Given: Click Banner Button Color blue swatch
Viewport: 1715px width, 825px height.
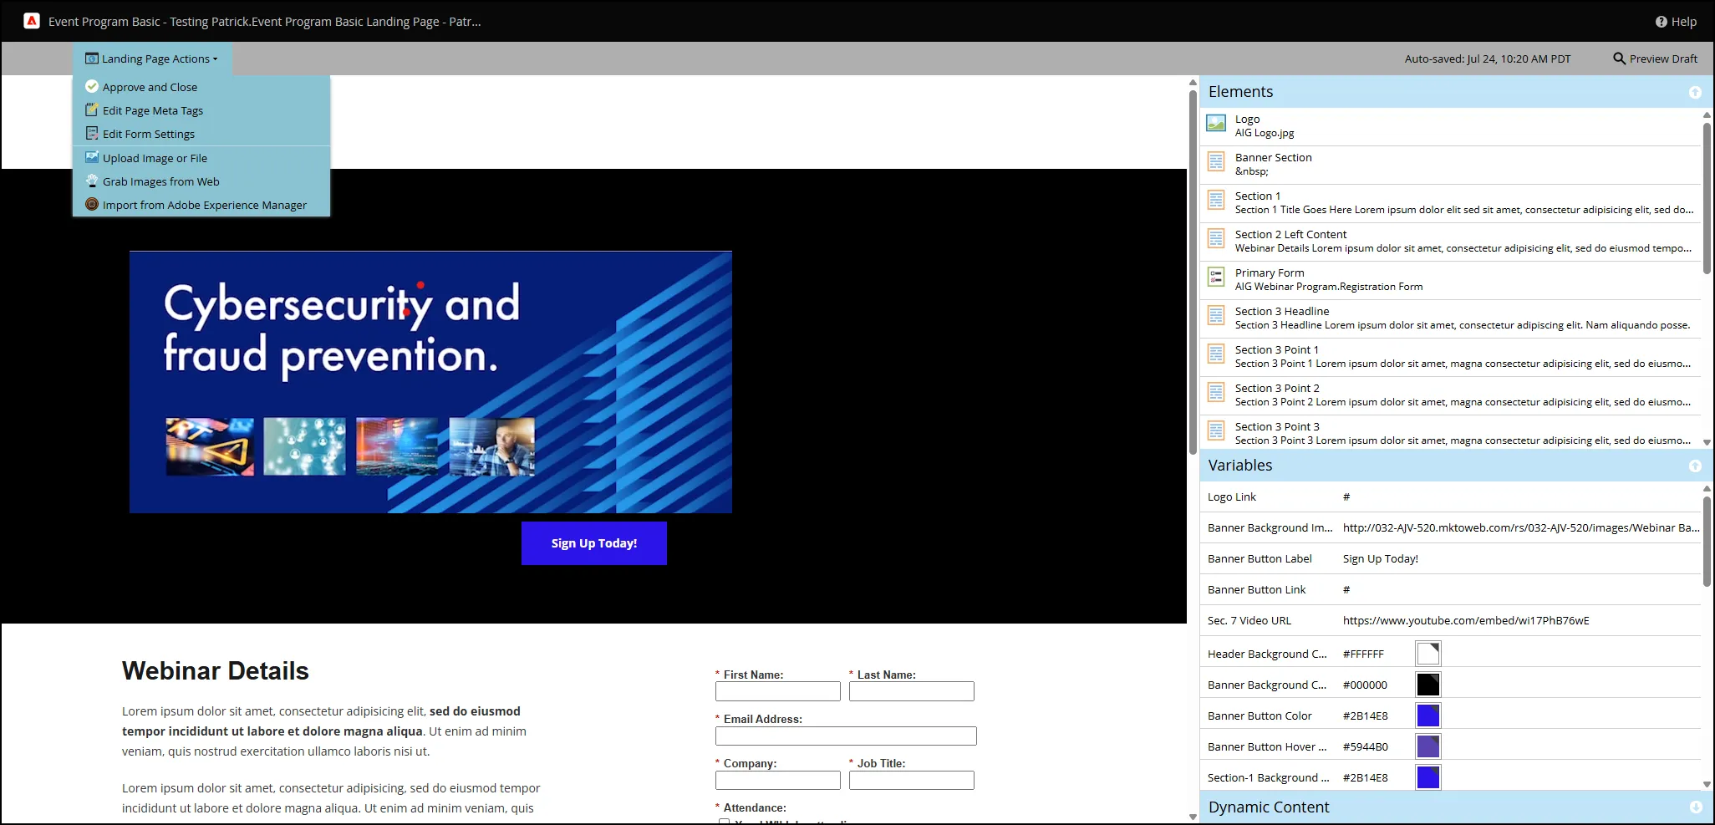Looking at the screenshot, I should (1427, 716).
